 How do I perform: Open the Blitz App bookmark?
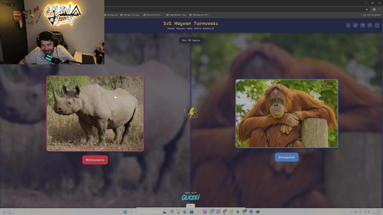(x=130, y=15)
